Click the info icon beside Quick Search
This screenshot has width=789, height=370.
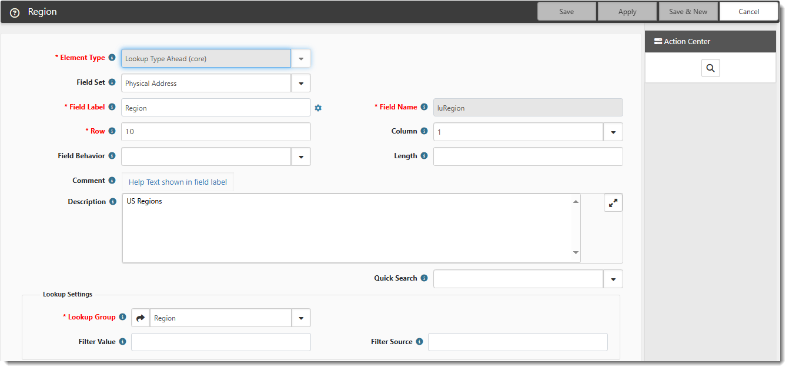[x=424, y=278]
